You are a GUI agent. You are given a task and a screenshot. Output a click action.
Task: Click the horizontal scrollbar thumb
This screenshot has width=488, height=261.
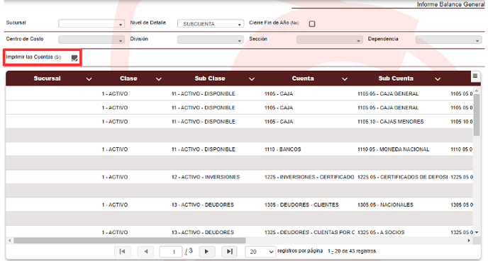[x=130, y=240]
